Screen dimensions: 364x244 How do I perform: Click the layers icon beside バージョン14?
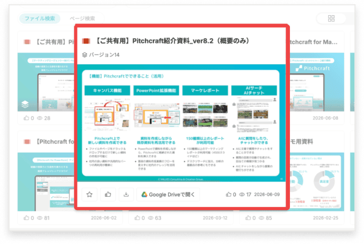click(85, 55)
